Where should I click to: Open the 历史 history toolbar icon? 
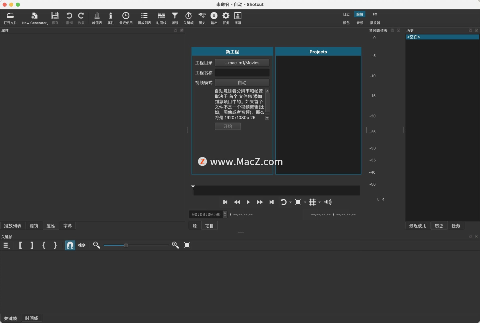pos(202,18)
